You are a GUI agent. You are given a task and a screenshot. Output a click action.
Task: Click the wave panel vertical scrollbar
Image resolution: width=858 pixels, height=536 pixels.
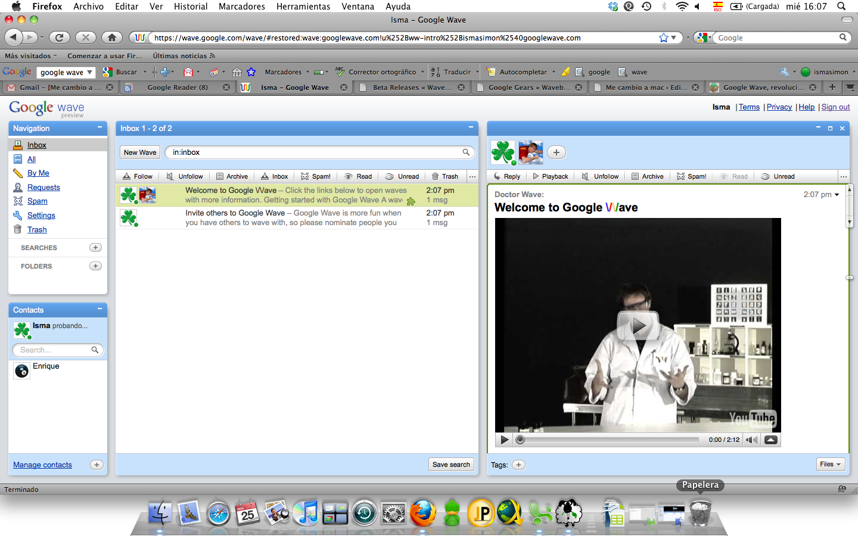(x=849, y=205)
